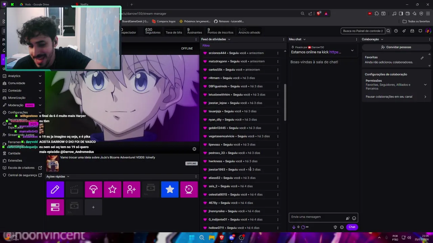Image resolution: width=433 pixels, height=243 pixels.
Task: Open the inbox envelope icon
Action: pos(412,31)
